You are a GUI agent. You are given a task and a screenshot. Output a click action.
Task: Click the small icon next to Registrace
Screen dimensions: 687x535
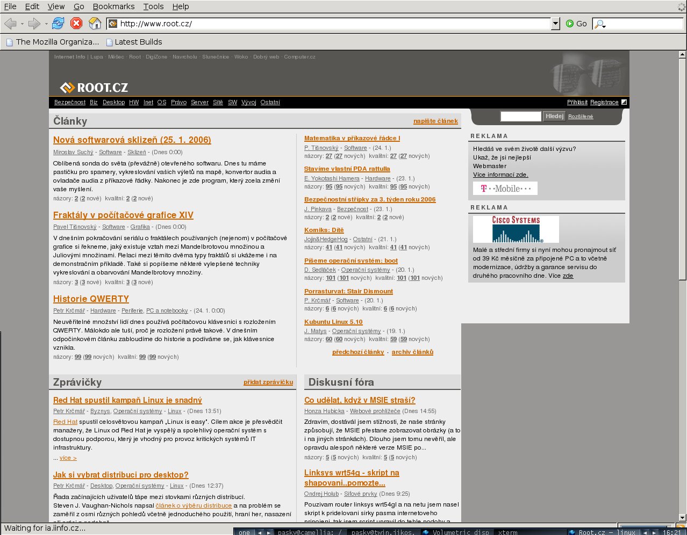coord(624,102)
